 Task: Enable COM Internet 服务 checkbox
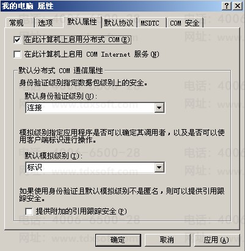click(x=17, y=54)
